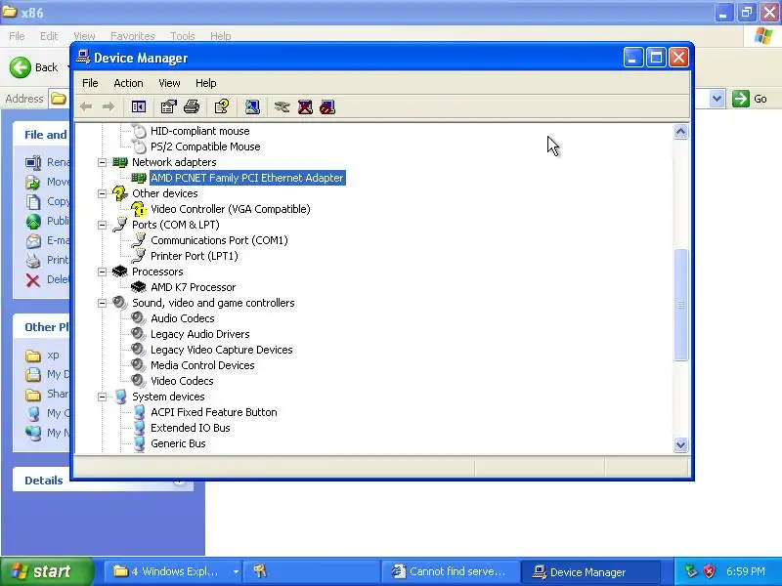The width and height of the screenshot is (782, 586).
Task: Select Legacy Video Capture Devices entry
Action: pos(222,350)
